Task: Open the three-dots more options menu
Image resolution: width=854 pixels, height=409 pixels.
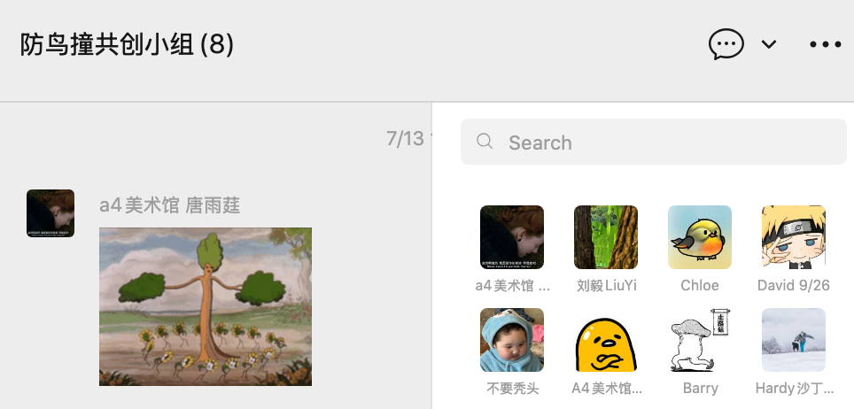Action: pos(825,44)
